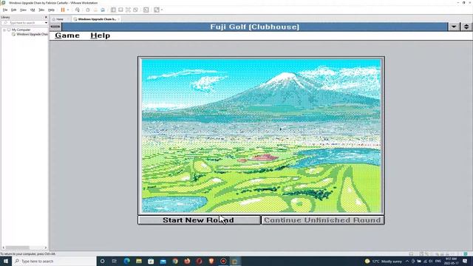Select My Computer in Library tree

point(21,30)
